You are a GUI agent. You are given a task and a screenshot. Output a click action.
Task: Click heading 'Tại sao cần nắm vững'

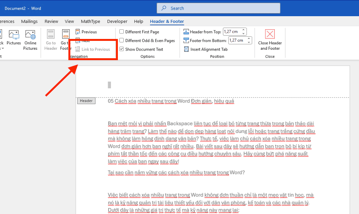pyautogui.click(x=176, y=172)
